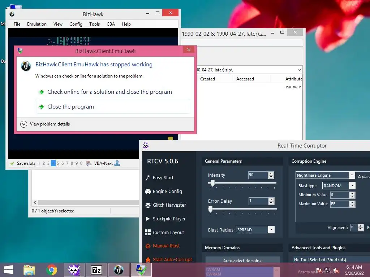Screen dimensions: 370x277
Task: Click the Start Auto-Corrupt flame icon
Action: [x=148, y=260]
